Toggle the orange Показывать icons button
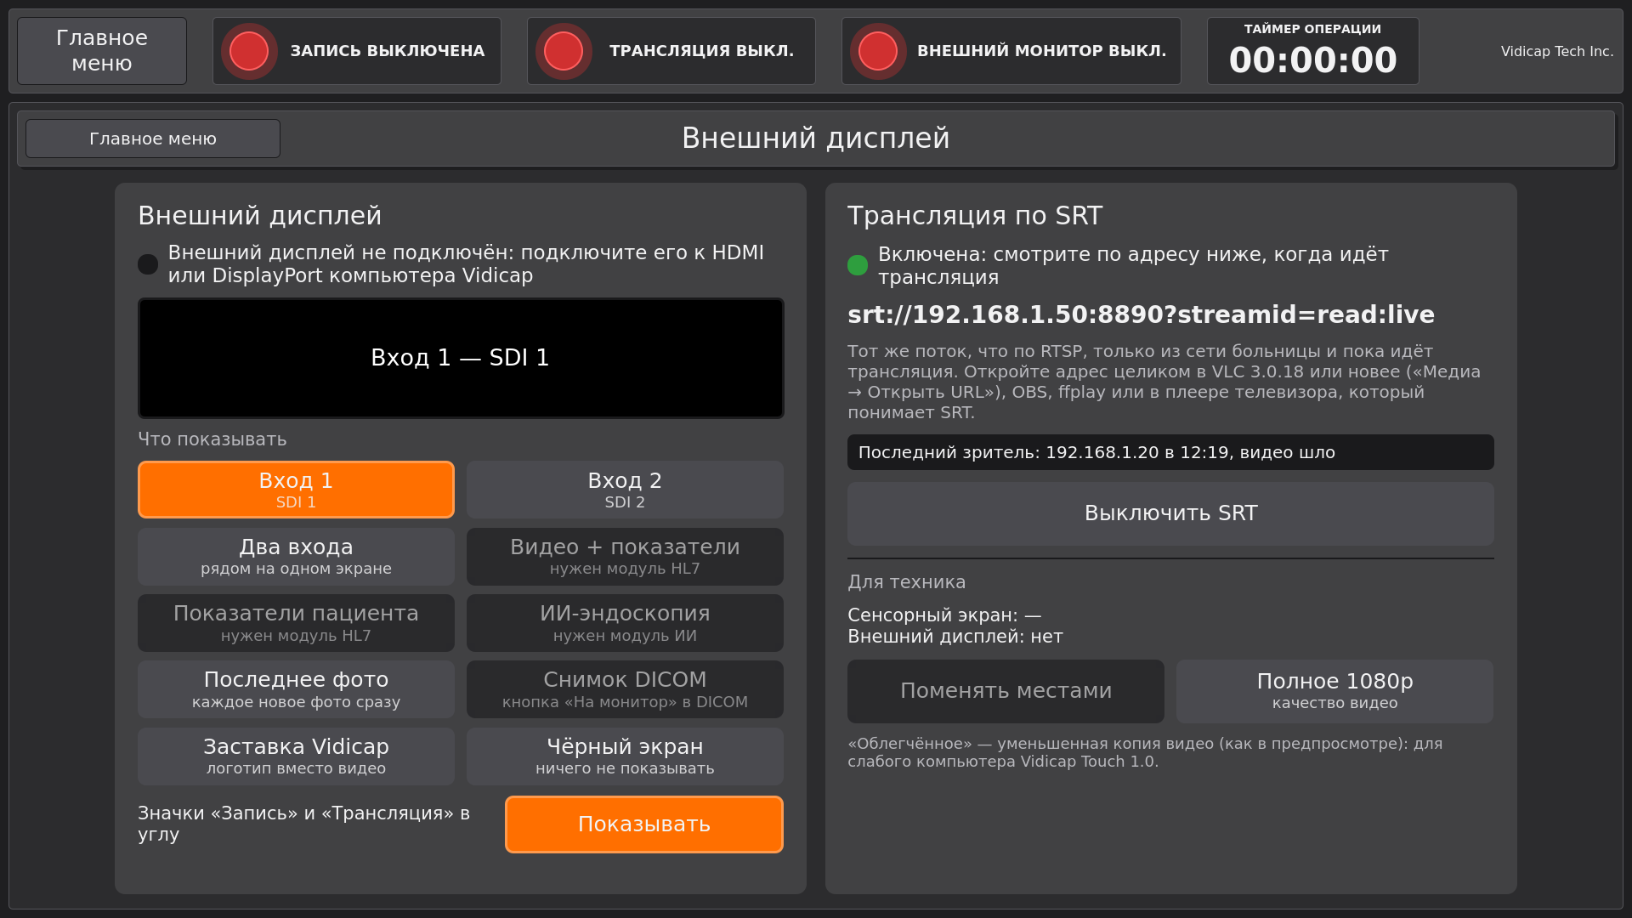The width and height of the screenshot is (1632, 918). pos(644,824)
